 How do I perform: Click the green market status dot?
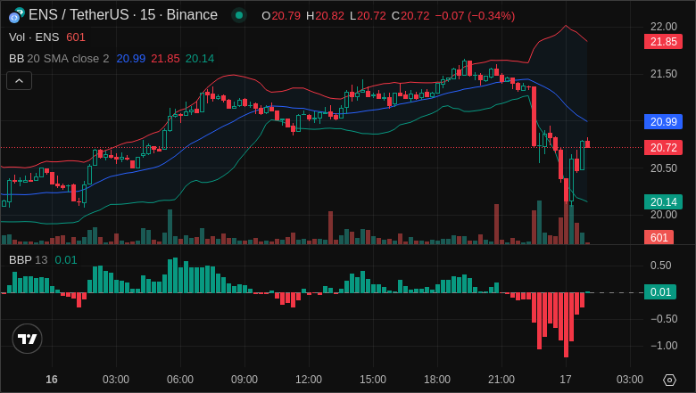(x=239, y=15)
